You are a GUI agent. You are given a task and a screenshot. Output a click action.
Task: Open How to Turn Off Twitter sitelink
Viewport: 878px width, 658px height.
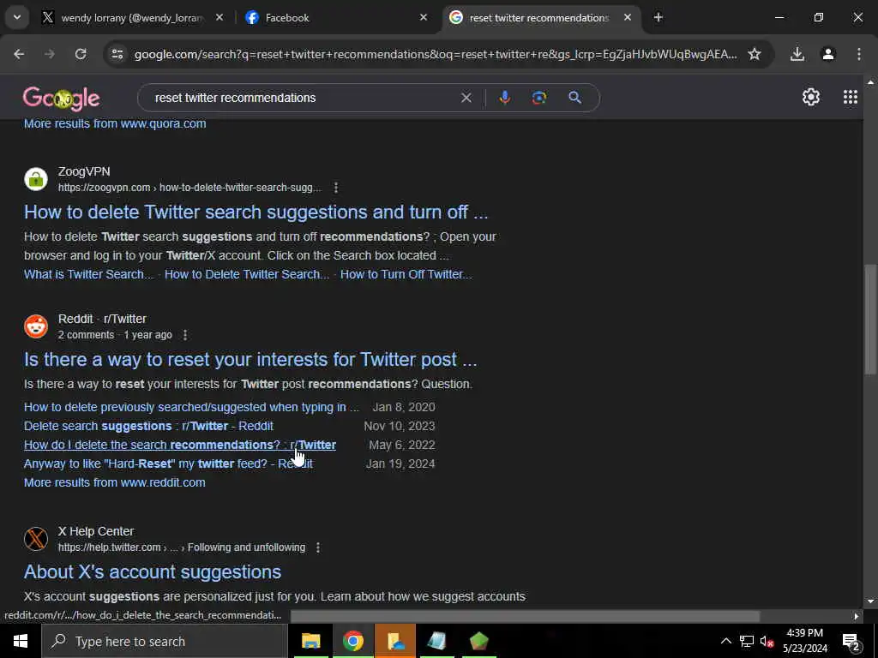click(x=406, y=274)
